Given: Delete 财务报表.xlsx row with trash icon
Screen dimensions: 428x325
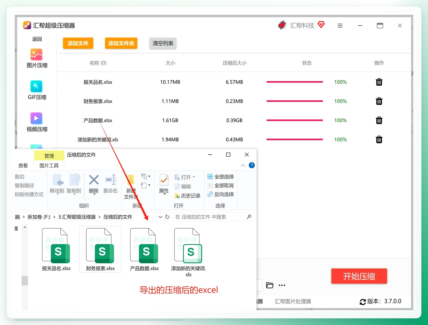Looking at the screenshot, I should click(379, 101).
